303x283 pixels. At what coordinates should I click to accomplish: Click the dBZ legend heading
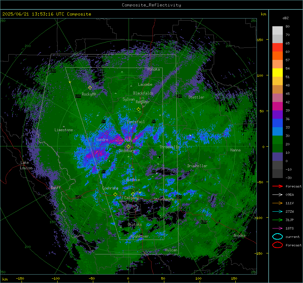pos(285,18)
